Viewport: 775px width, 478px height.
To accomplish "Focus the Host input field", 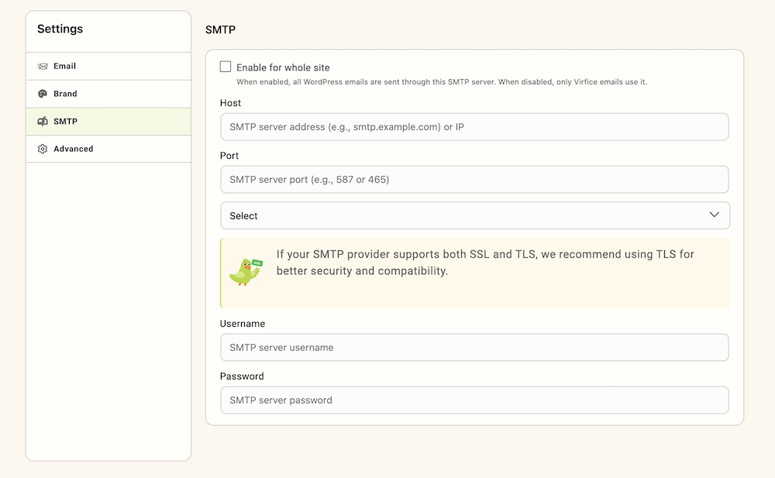I will (x=474, y=127).
